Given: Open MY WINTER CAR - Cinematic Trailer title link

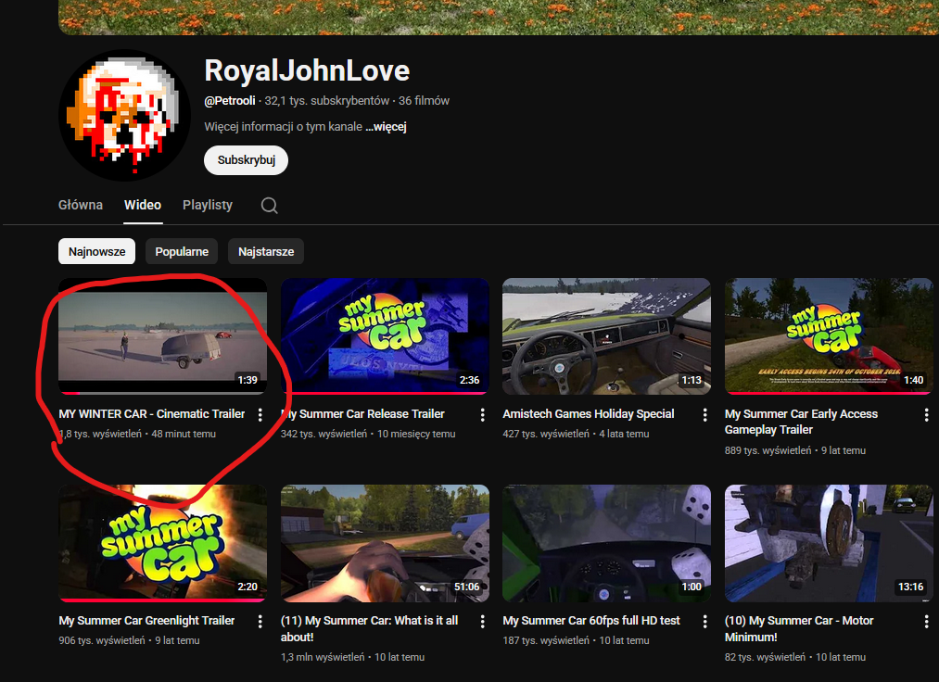Looking at the screenshot, I should click(x=152, y=414).
